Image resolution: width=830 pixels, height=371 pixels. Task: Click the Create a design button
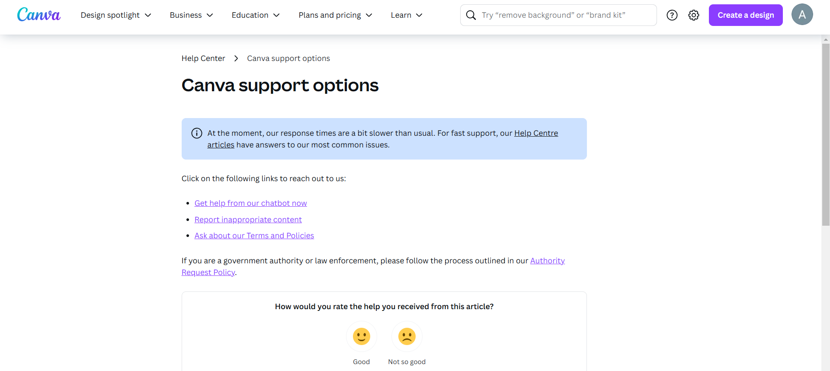[x=745, y=15]
